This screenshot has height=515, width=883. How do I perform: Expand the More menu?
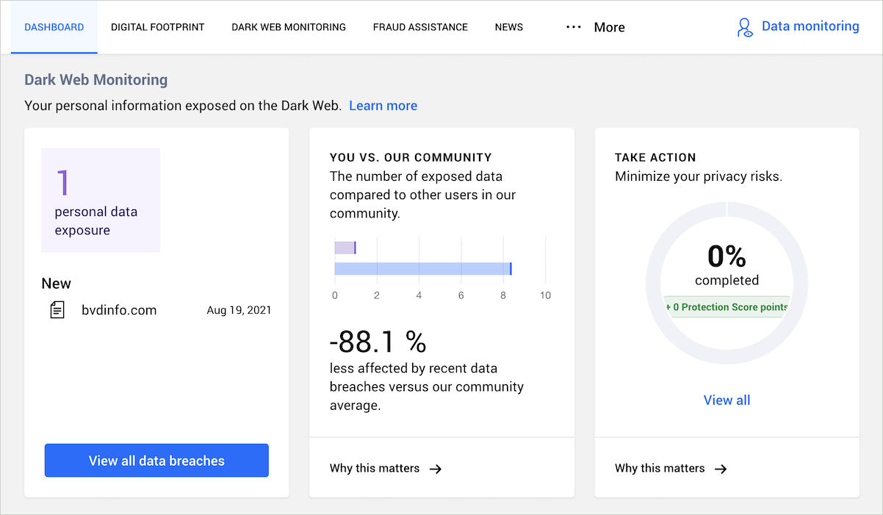596,27
